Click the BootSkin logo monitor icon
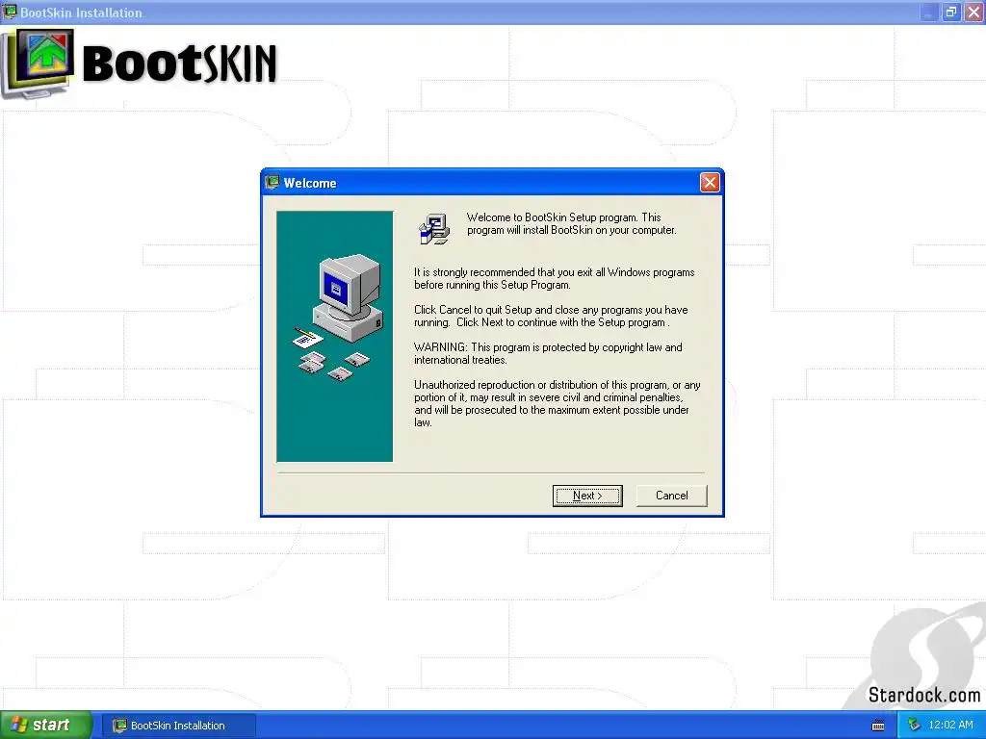 pos(39,64)
